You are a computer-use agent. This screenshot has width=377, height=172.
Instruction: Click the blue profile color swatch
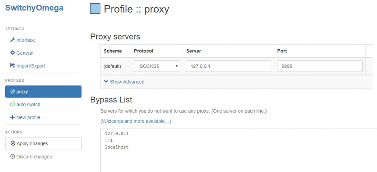point(95,8)
